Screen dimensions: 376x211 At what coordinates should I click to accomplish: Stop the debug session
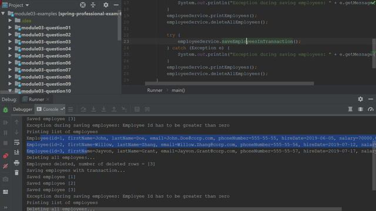[5, 143]
